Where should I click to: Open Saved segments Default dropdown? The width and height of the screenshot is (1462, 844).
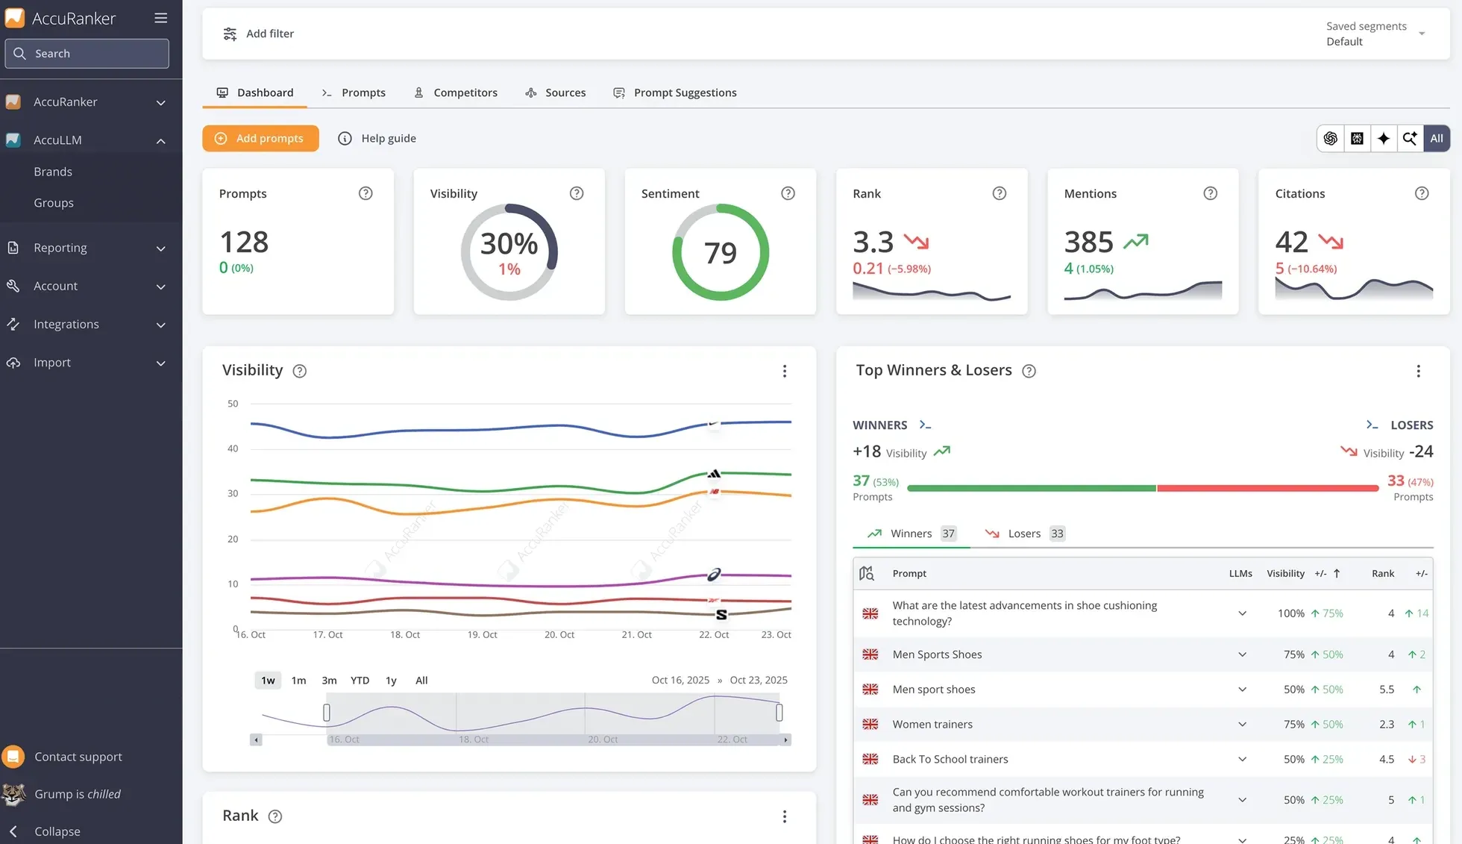click(x=1375, y=34)
